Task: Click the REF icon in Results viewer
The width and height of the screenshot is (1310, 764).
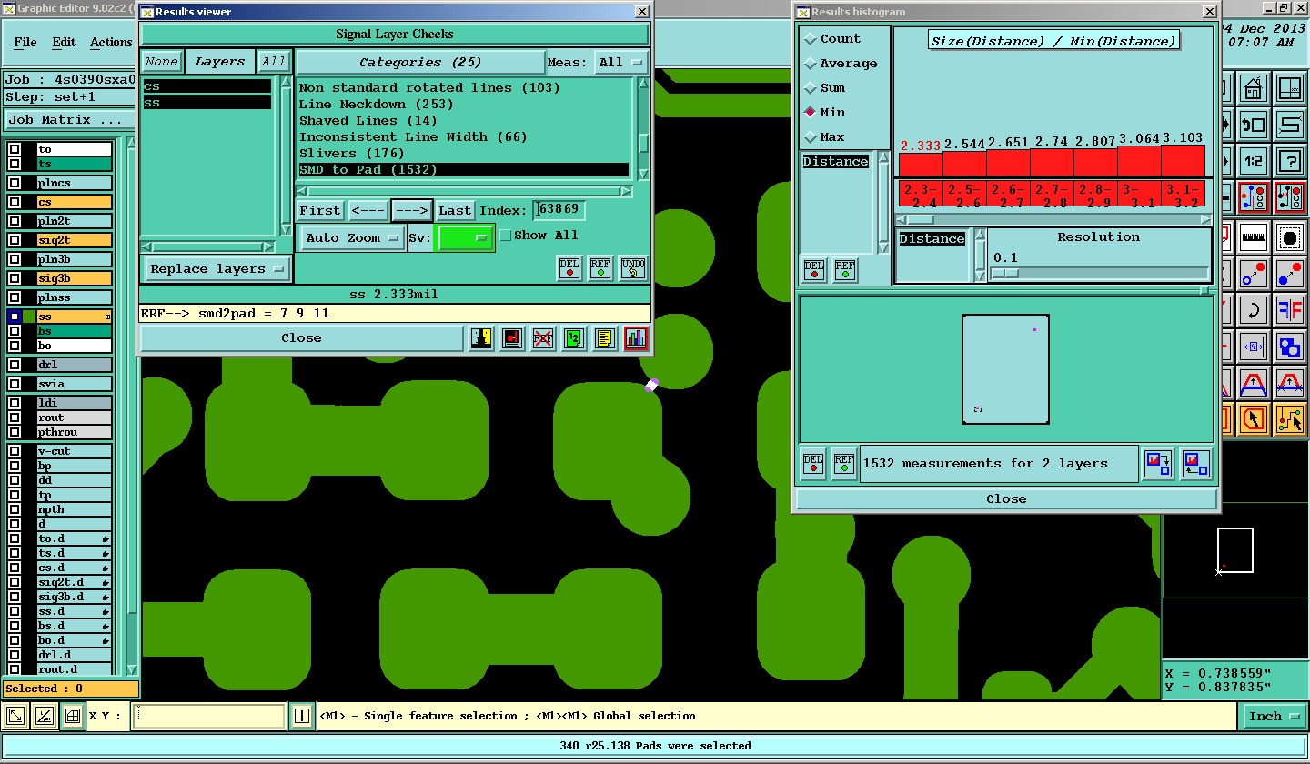Action: [600, 268]
